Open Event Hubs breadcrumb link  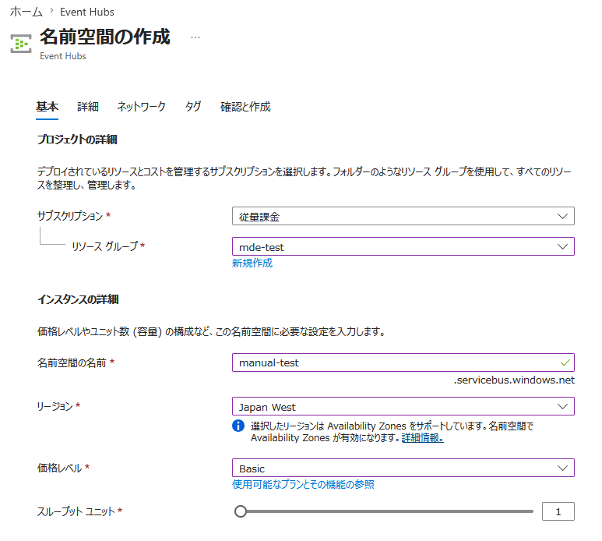(x=87, y=12)
